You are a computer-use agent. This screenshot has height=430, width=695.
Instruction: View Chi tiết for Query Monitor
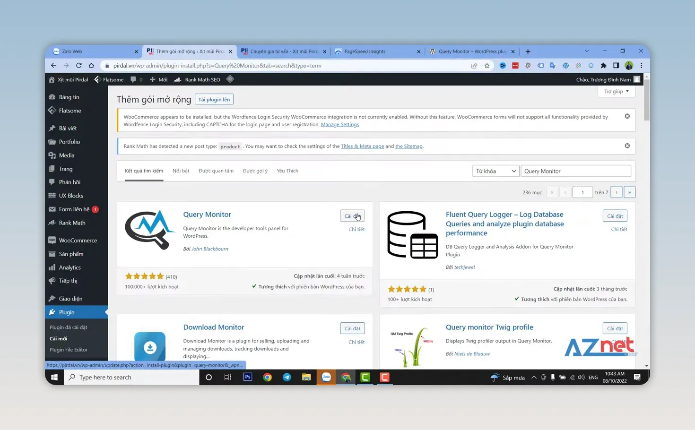pyautogui.click(x=356, y=229)
